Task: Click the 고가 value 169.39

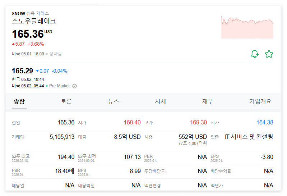Action: [198, 122]
